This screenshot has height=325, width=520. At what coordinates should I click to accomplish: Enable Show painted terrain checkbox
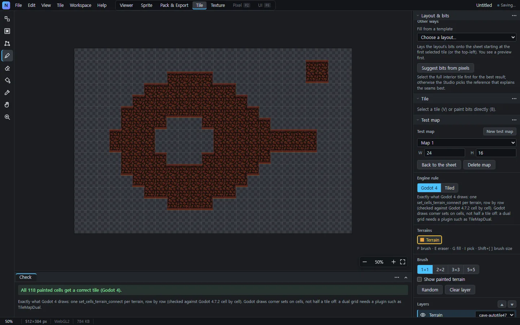point(419,279)
